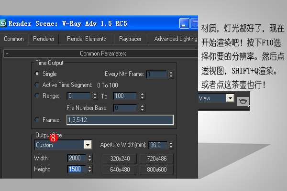Click the Aperture Width field 36.0
Screen dimensions: 287x191
point(158,145)
